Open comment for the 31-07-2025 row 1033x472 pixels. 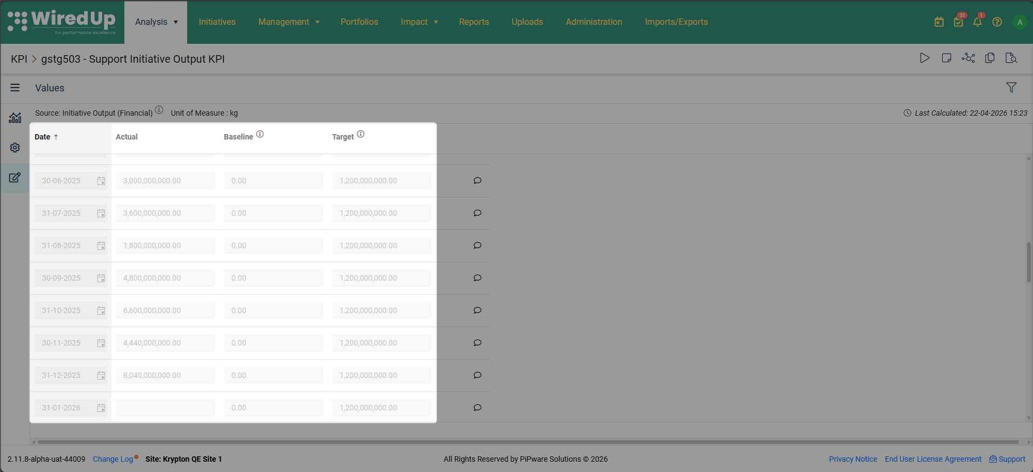(478, 213)
